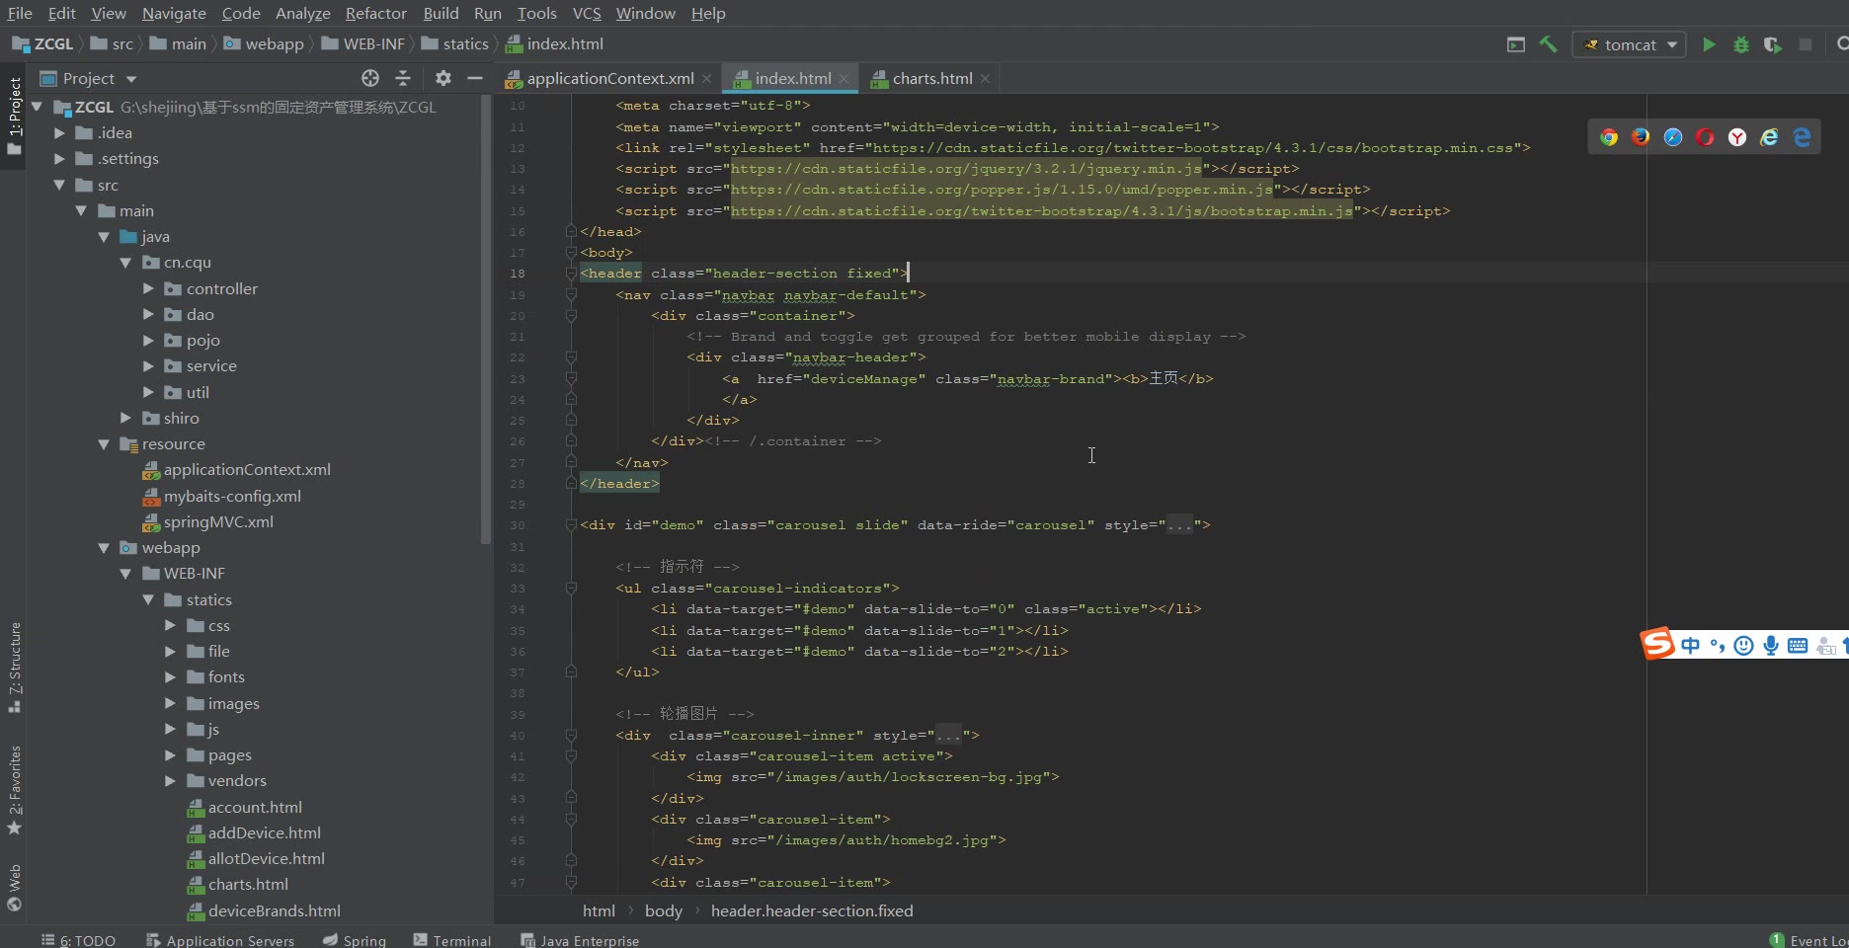Open the Refactor menu
Screen dimensions: 1849x948
click(375, 13)
